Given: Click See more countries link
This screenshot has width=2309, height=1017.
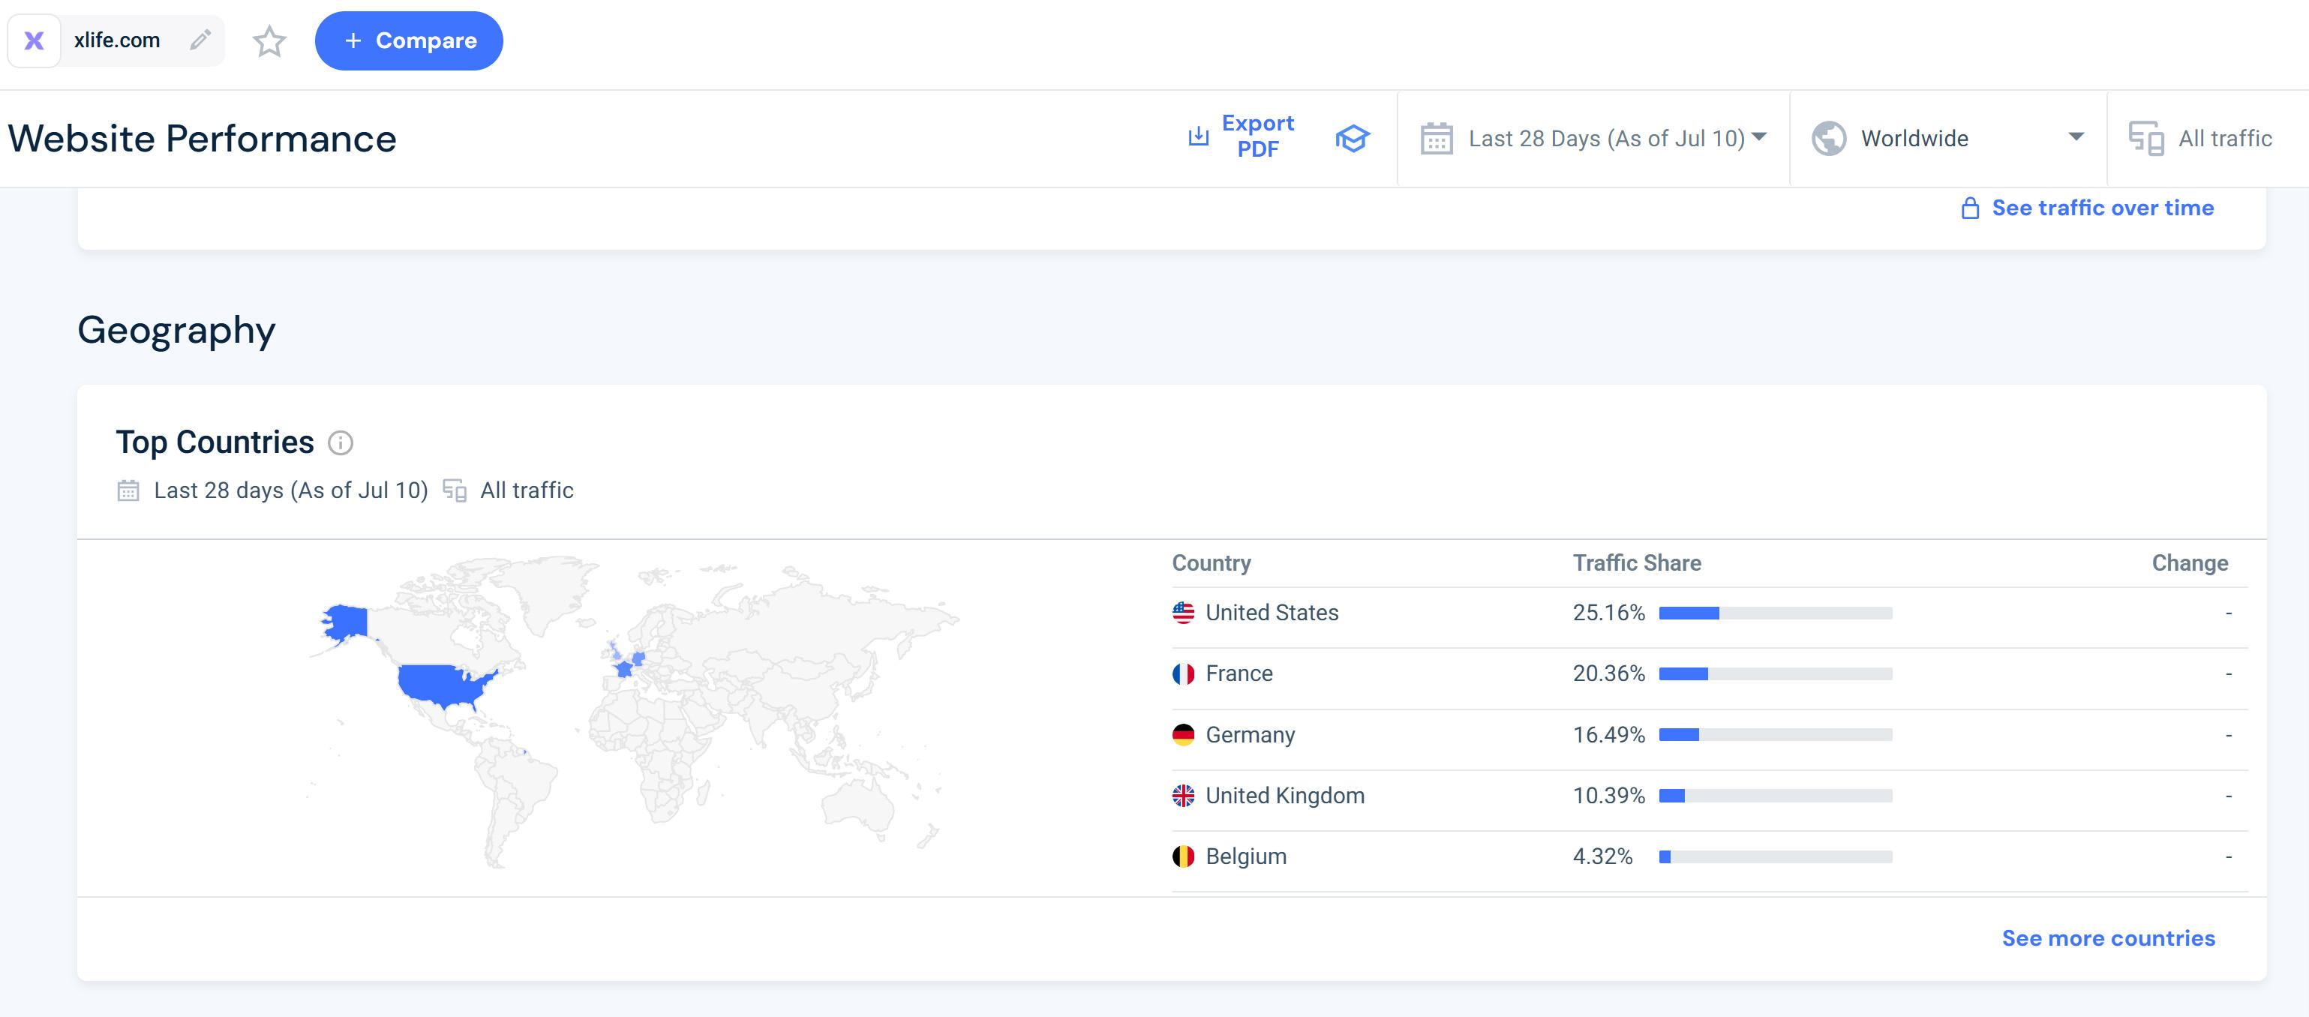Looking at the screenshot, I should (2108, 938).
